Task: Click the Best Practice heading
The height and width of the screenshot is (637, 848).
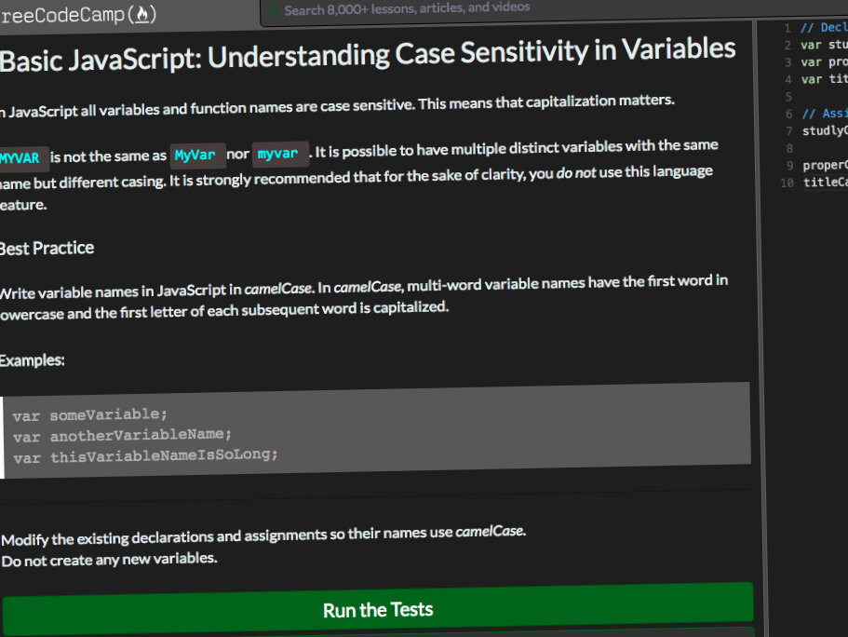Action: (47, 249)
